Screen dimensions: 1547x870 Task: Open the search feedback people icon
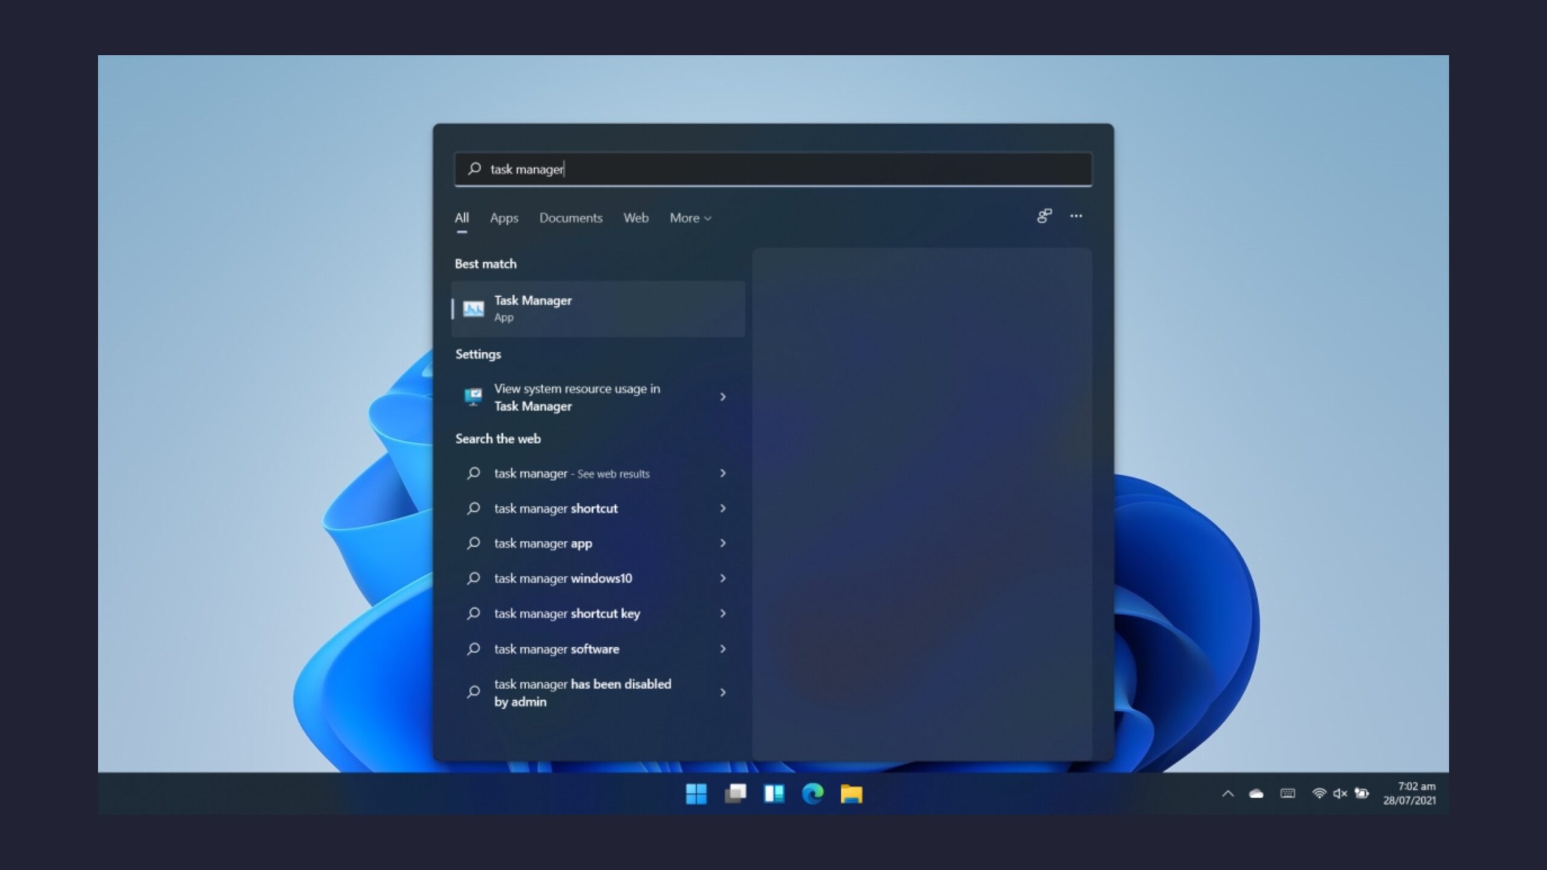tap(1044, 216)
